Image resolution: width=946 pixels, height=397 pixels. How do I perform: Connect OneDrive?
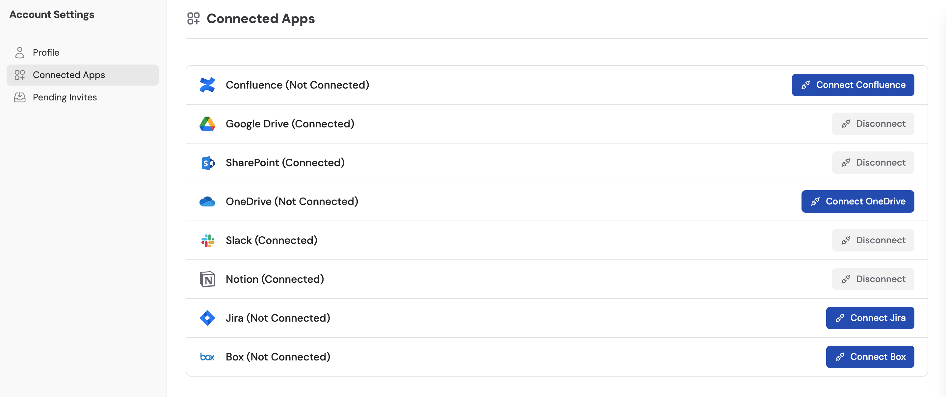pos(857,201)
